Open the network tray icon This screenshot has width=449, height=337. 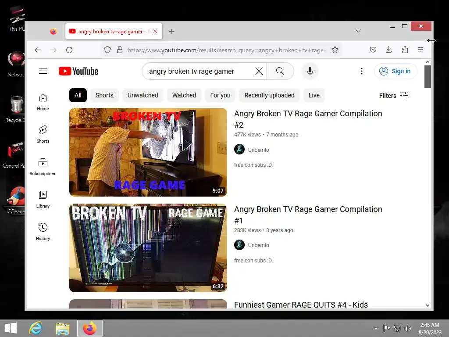coord(397,329)
